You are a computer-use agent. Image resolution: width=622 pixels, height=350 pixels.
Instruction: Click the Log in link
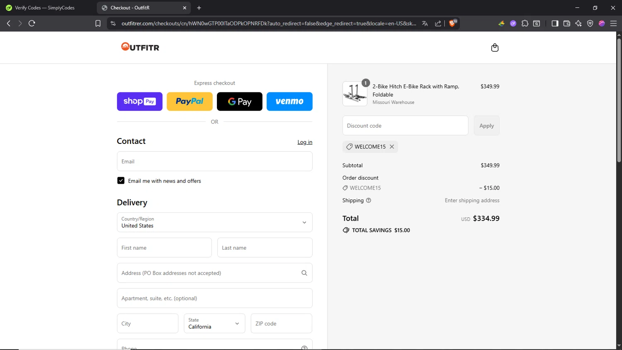[x=305, y=142]
